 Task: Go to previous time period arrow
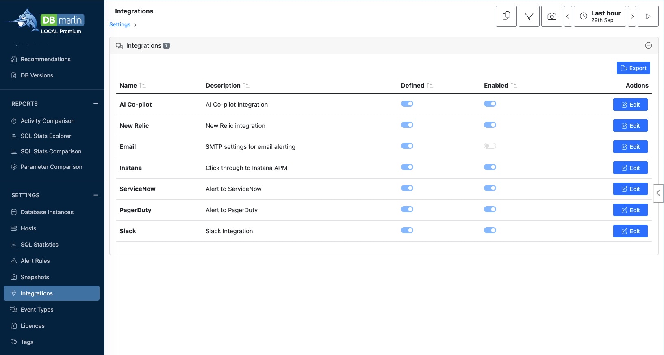(568, 16)
